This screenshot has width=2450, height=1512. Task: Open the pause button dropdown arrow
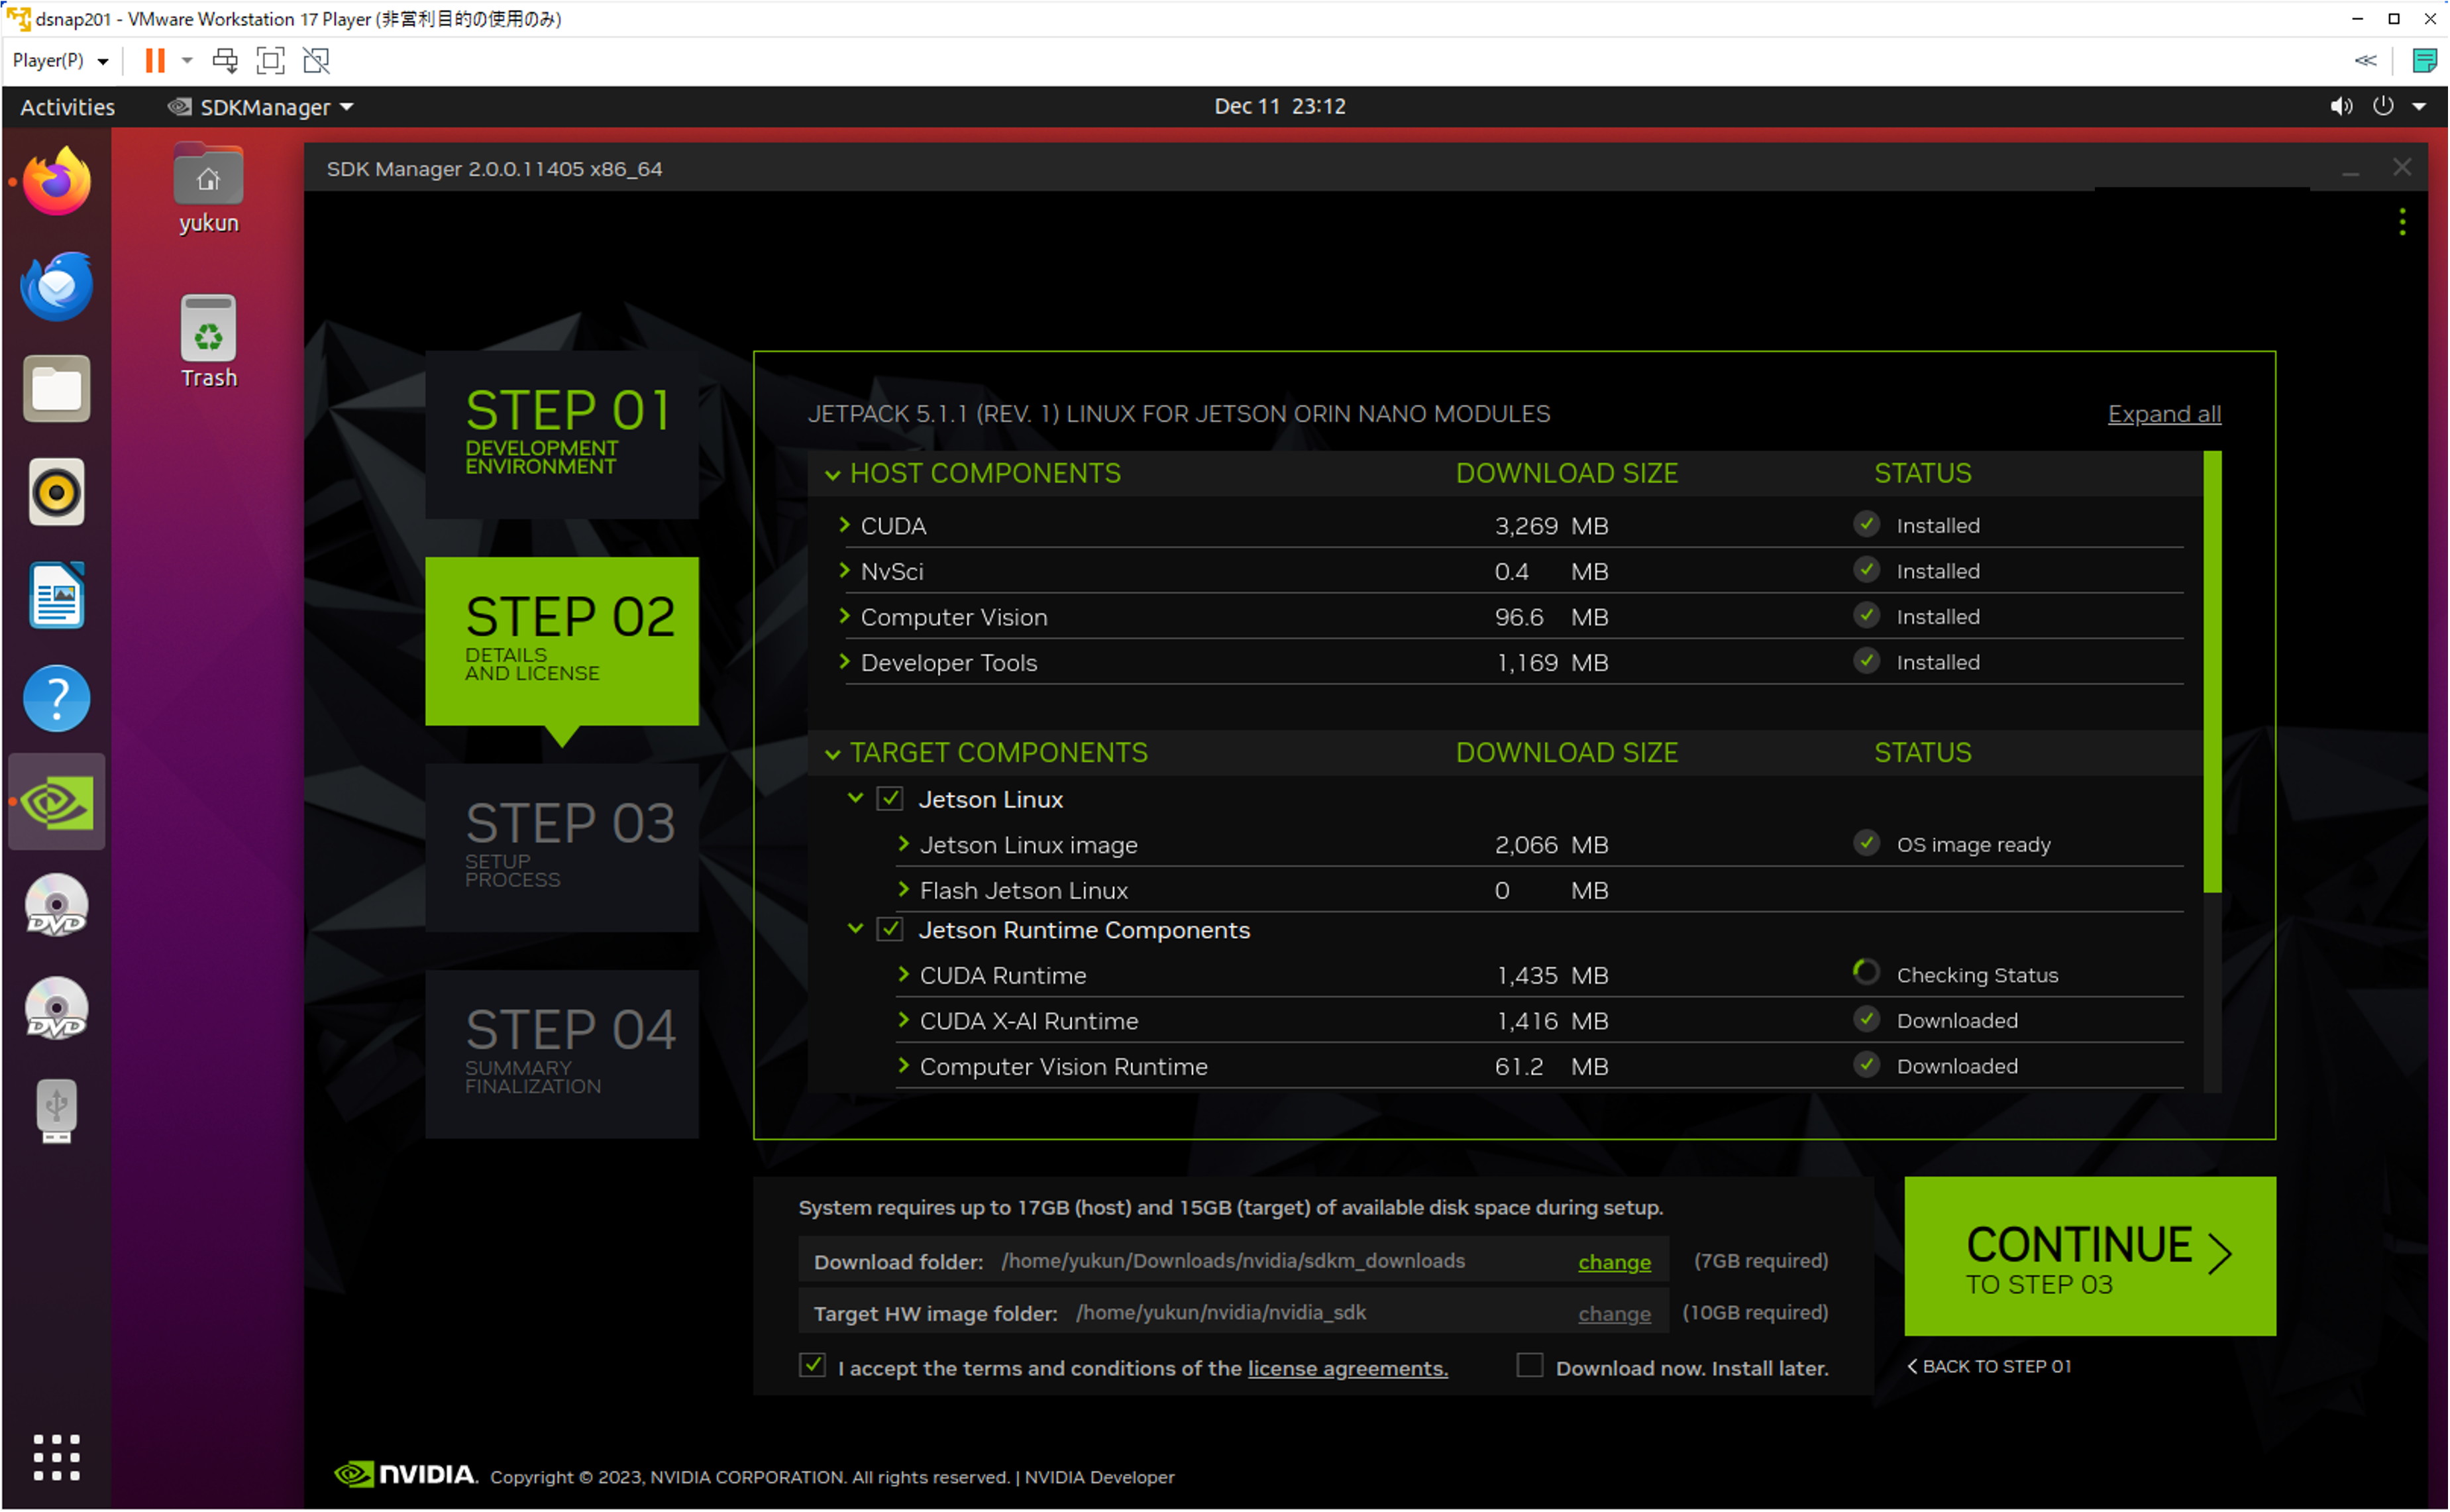coord(187,61)
